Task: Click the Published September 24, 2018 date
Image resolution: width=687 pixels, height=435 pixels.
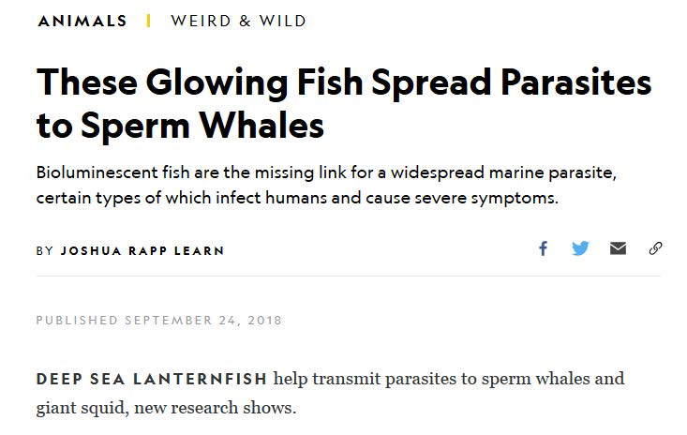Action: pyautogui.click(x=159, y=321)
